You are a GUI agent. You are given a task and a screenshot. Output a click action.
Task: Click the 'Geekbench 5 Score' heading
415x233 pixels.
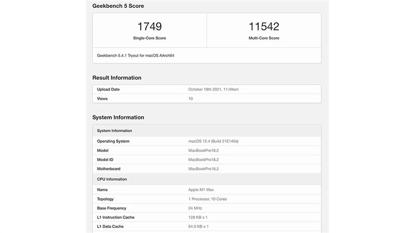118,6
